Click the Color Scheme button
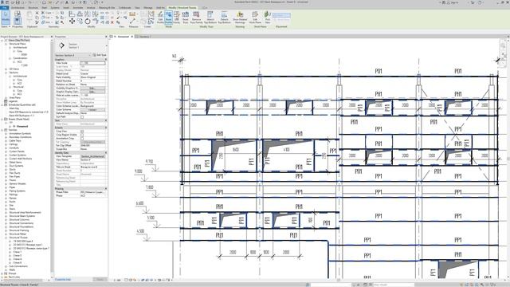This screenshot has width=510, height=287. [x=92, y=110]
